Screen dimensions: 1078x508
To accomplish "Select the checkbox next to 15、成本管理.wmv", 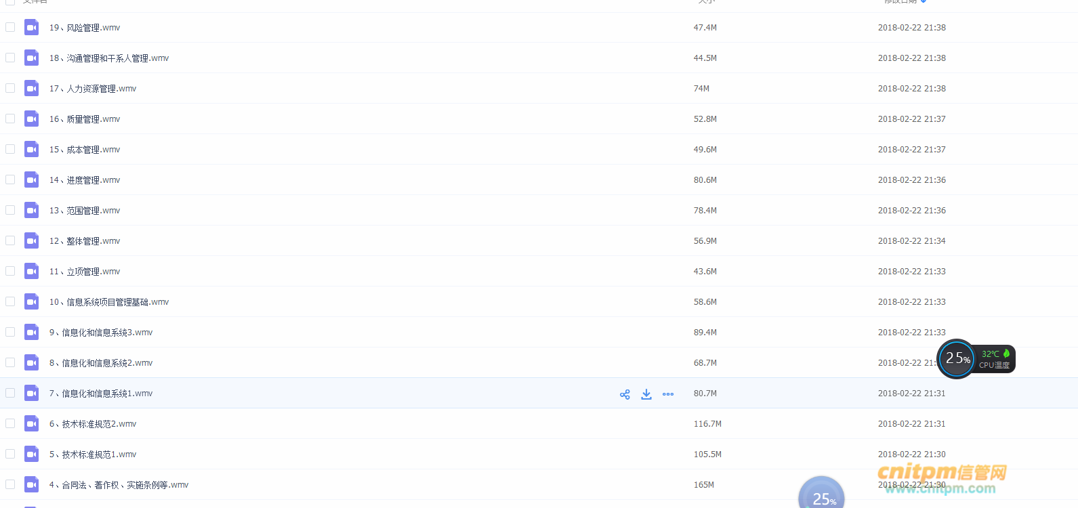I will (10, 150).
